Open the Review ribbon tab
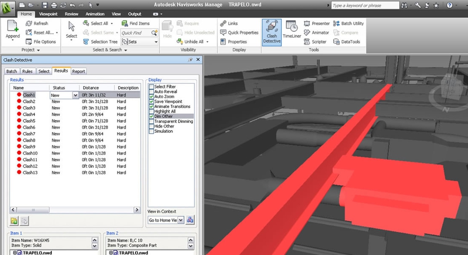 pos(71,14)
